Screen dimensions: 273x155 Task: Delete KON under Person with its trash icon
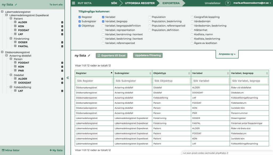pos(62,67)
